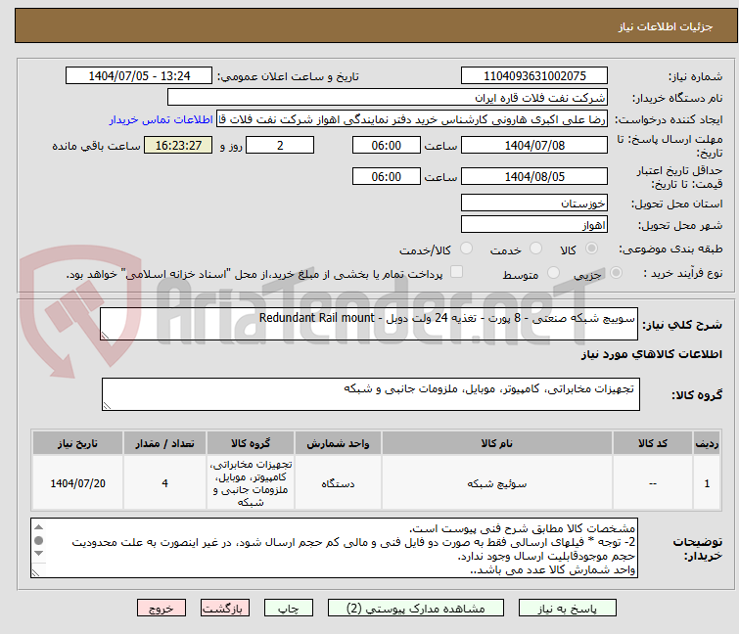Click the بازگشت back button

click(225, 609)
